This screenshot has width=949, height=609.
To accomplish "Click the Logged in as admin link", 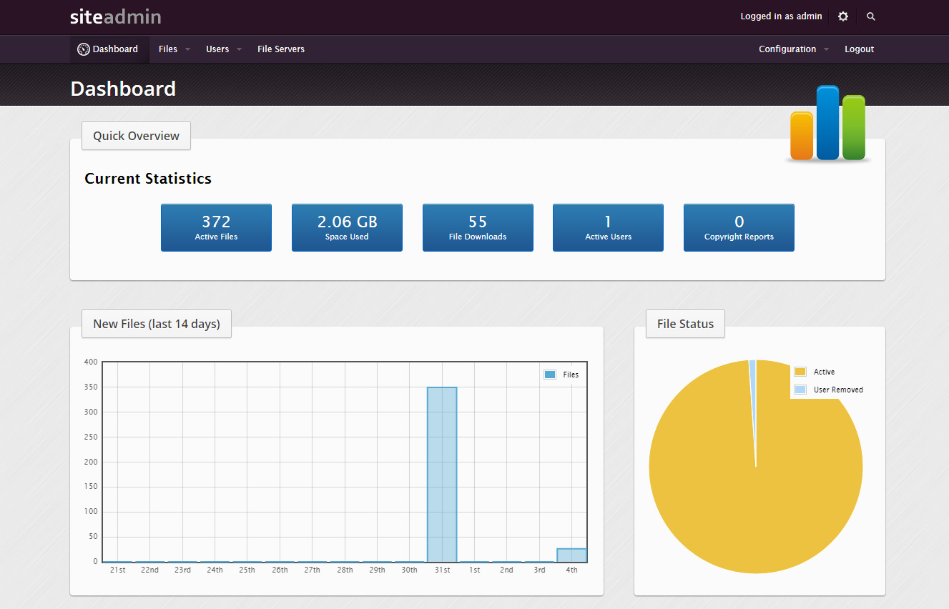I will (x=781, y=16).
